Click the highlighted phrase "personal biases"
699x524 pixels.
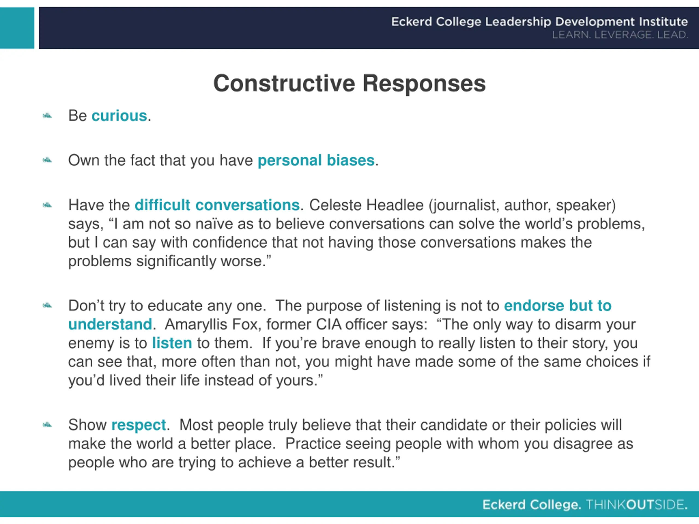316,160
